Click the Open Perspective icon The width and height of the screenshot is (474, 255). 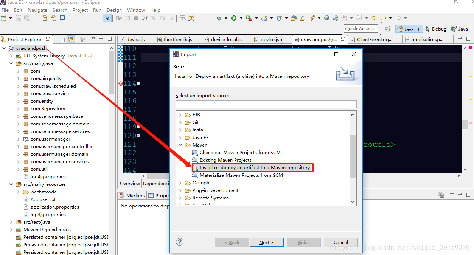[387, 29]
